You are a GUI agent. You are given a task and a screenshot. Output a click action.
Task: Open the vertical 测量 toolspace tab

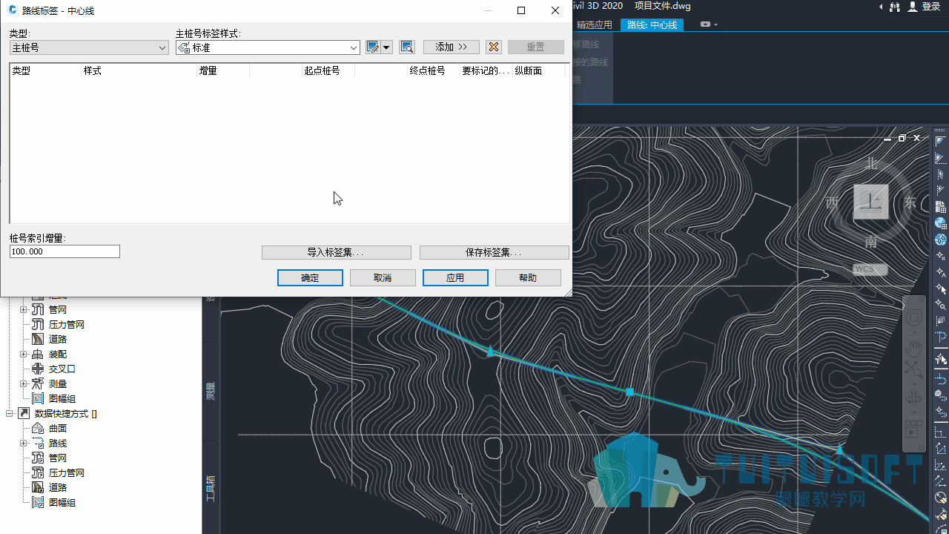tap(211, 390)
